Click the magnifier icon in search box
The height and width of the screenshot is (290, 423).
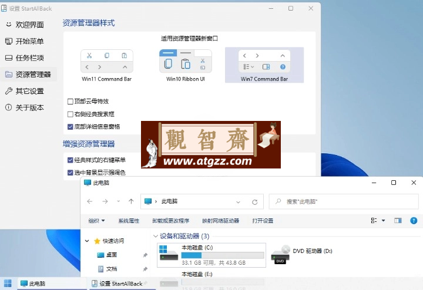pyautogui.click(x=278, y=201)
